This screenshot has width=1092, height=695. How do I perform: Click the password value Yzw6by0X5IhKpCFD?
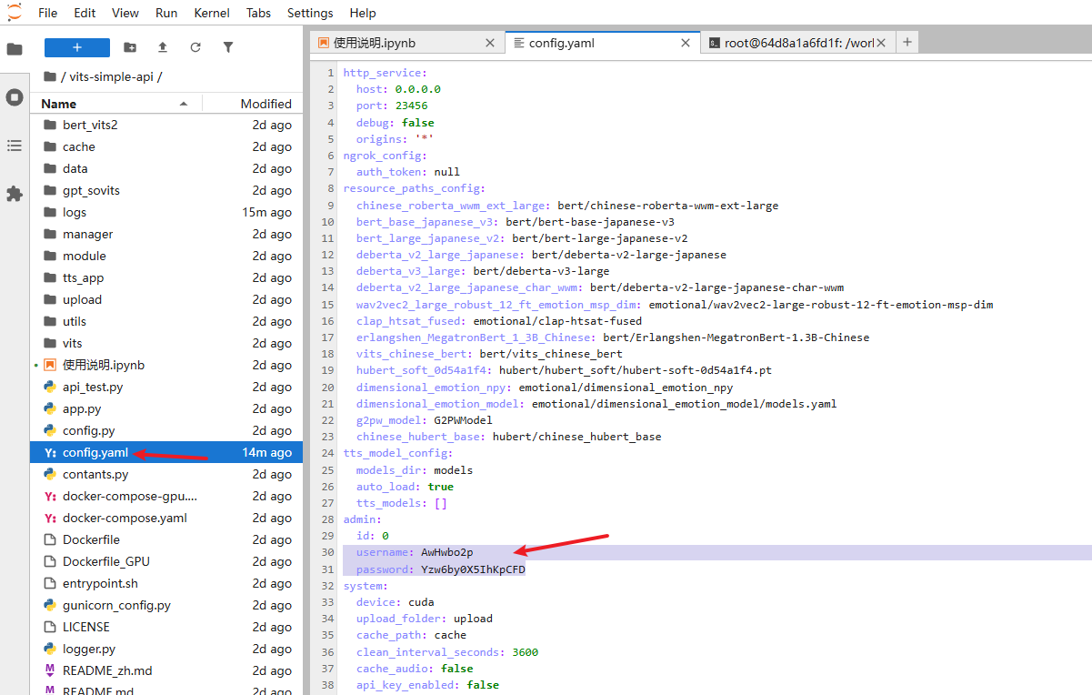pos(473,569)
